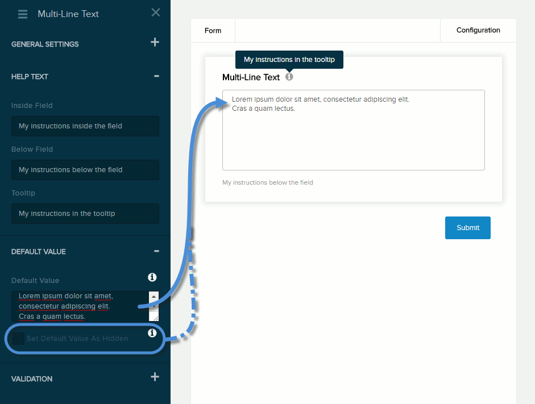Collapse the Default Value section
The width and height of the screenshot is (535, 404).
click(156, 251)
